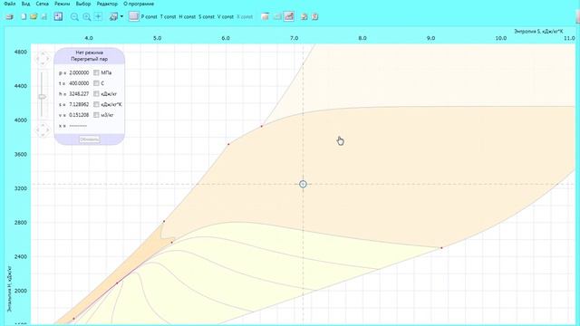The image size is (580, 326).
Task: Click the v value field 0.151208
Action: point(79,115)
